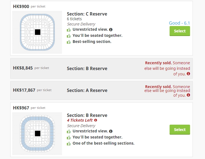Click thumbs-up icon next to Best-selling section
Viewport: 205px width, 159px height.
point(69,42)
